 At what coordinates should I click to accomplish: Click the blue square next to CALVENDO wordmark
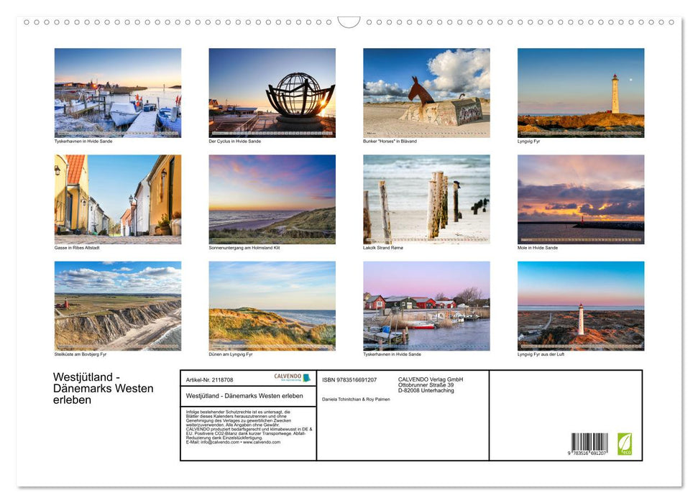point(306,377)
